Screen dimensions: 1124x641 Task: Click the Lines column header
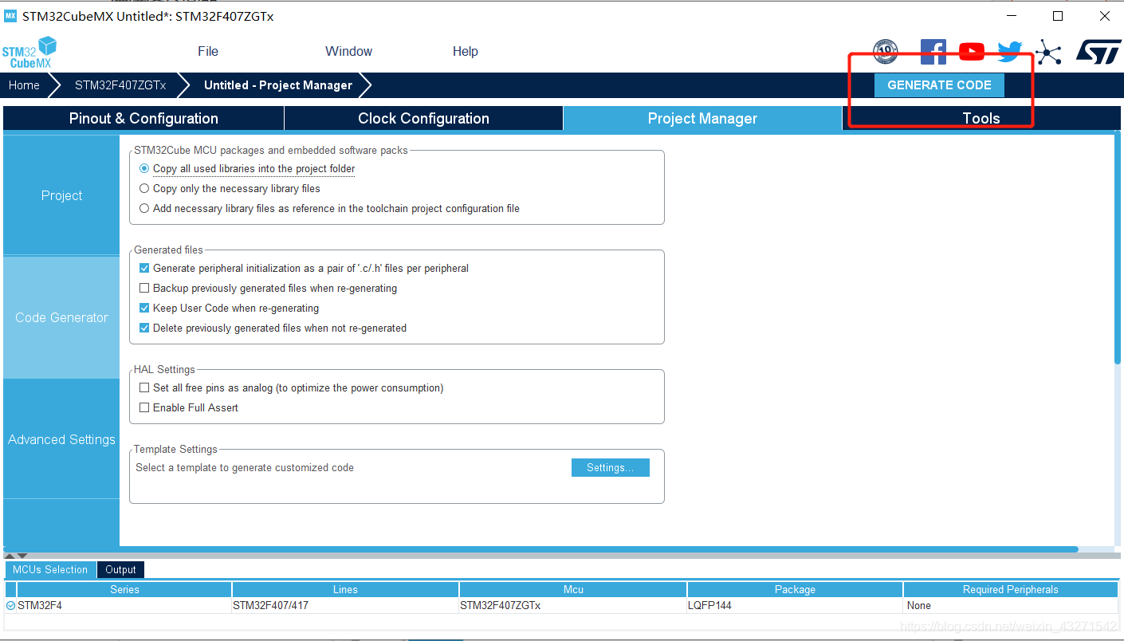[345, 590]
